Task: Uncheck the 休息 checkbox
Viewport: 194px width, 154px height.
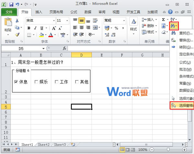Action: (16, 82)
